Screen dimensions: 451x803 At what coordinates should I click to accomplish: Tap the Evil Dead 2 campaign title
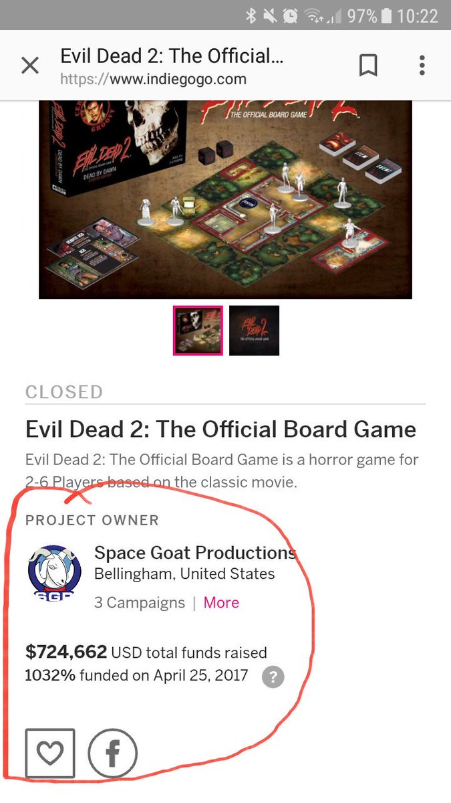[220, 430]
